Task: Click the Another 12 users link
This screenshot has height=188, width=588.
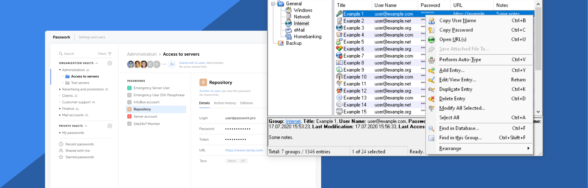Action: point(210,91)
